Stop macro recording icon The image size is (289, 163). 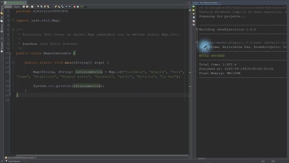(x=78, y=7)
